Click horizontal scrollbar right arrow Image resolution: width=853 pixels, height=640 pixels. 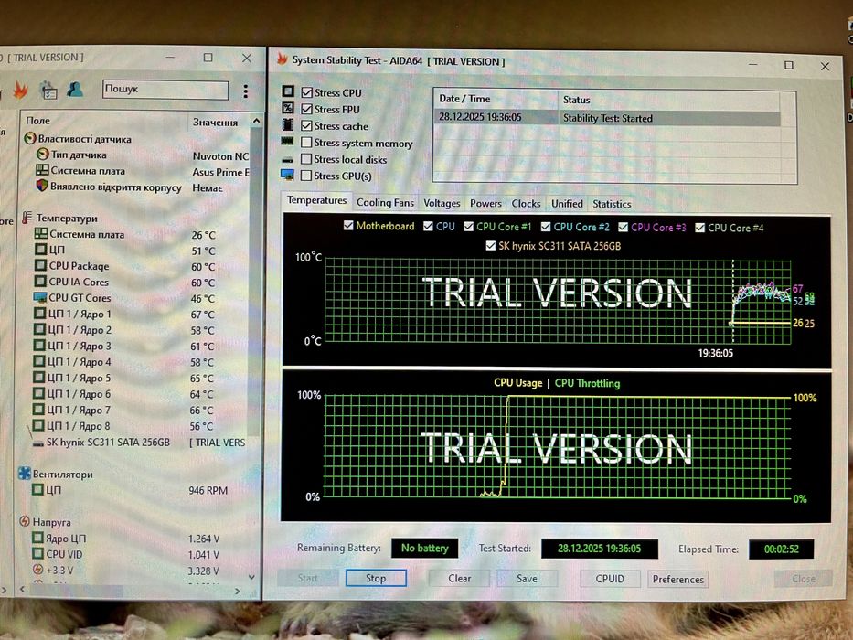pyautogui.click(x=237, y=591)
